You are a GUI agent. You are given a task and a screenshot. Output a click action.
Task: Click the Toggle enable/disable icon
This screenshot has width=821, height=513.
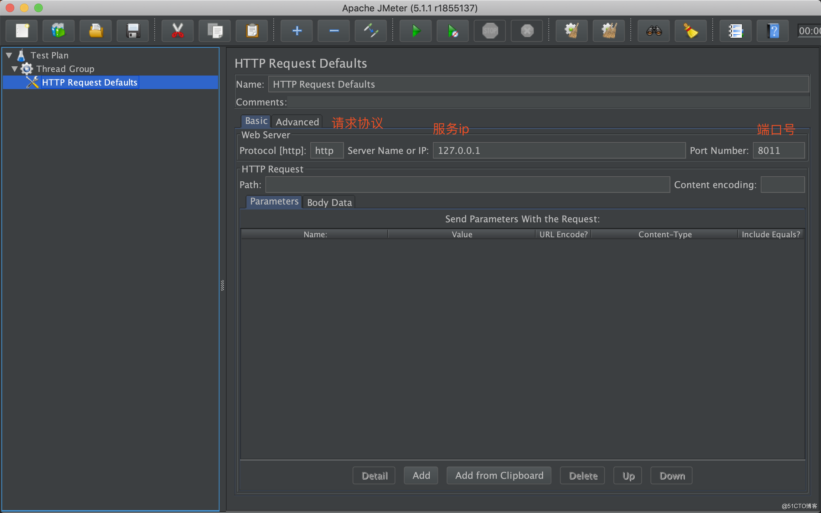(371, 31)
